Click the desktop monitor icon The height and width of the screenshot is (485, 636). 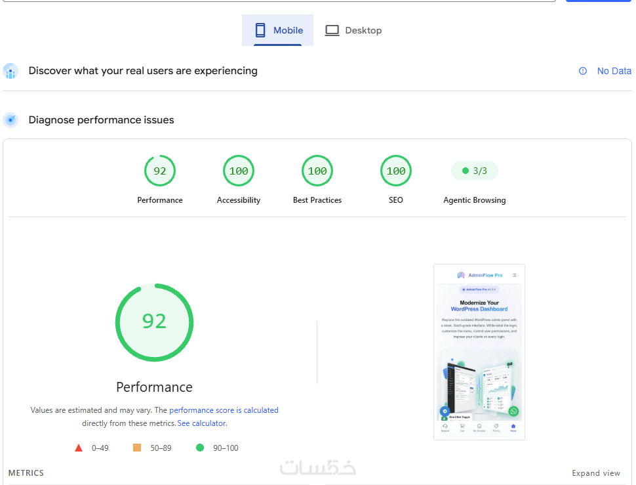332,30
